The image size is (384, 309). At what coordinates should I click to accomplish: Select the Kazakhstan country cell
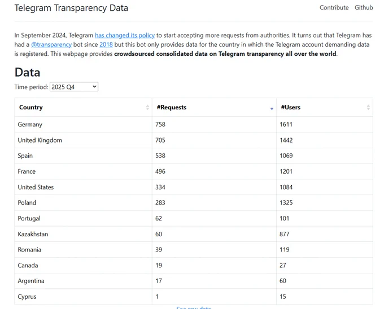click(83, 234)
